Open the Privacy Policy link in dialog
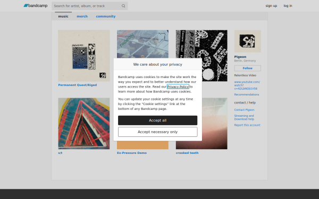Viewport: 319px width, 199px height. pos(178,86)
